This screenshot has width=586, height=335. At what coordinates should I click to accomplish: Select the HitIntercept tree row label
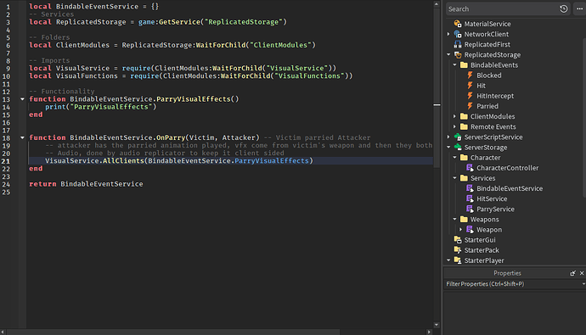[495, 96]
